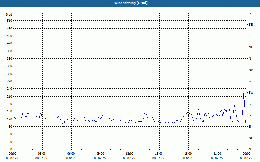Screen dimensions: 260x162
Task: Click the blue line's tallest spike near 240
Action: point(244,91)
